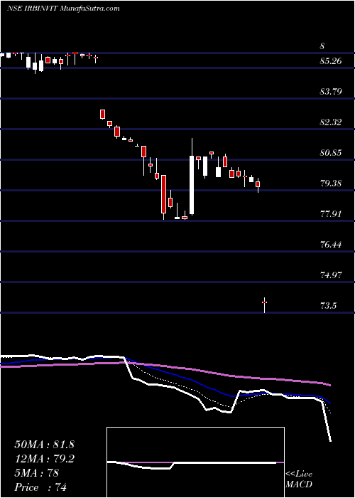Screen dimensions: 355x498
Task: Click the 74.97 price level label
Action: click(x=331, y=275)
